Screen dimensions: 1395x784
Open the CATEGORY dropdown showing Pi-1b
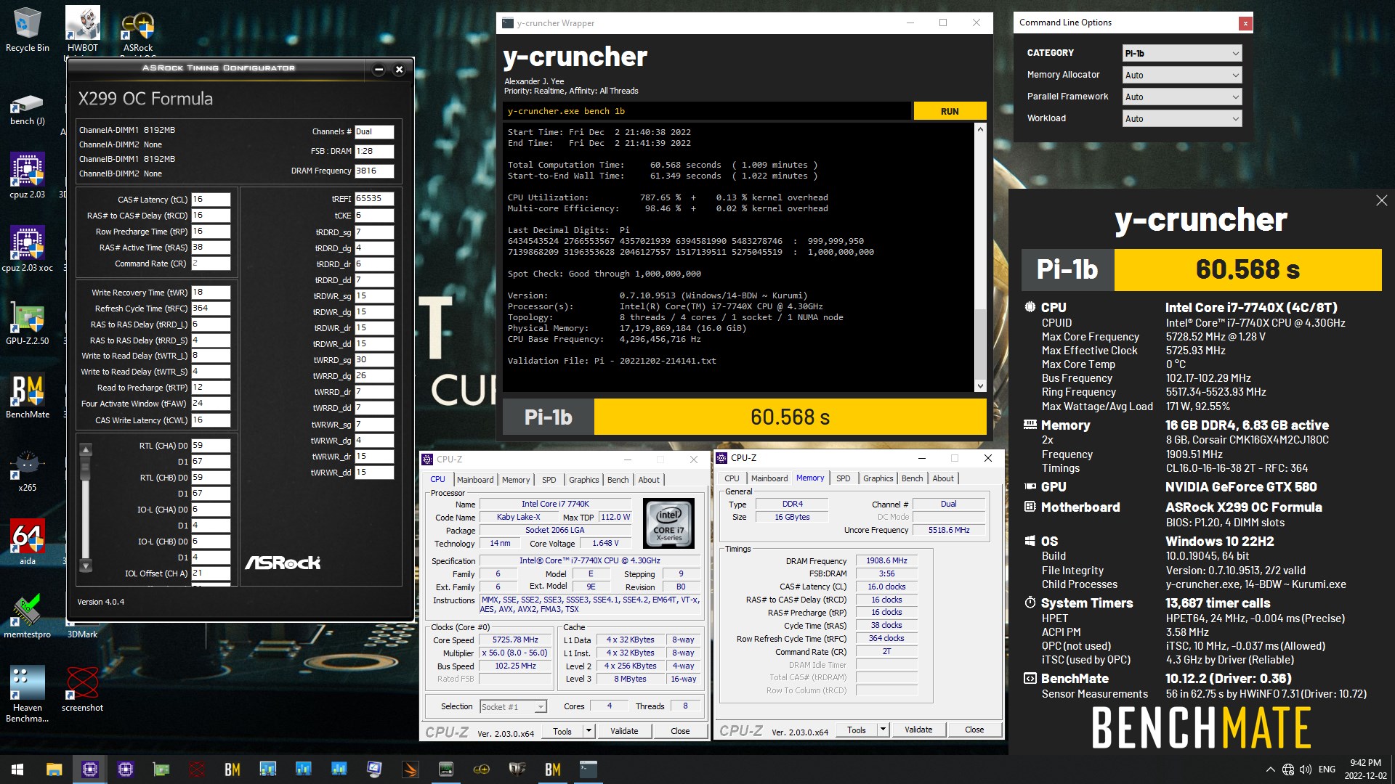tap(1182, 53)
